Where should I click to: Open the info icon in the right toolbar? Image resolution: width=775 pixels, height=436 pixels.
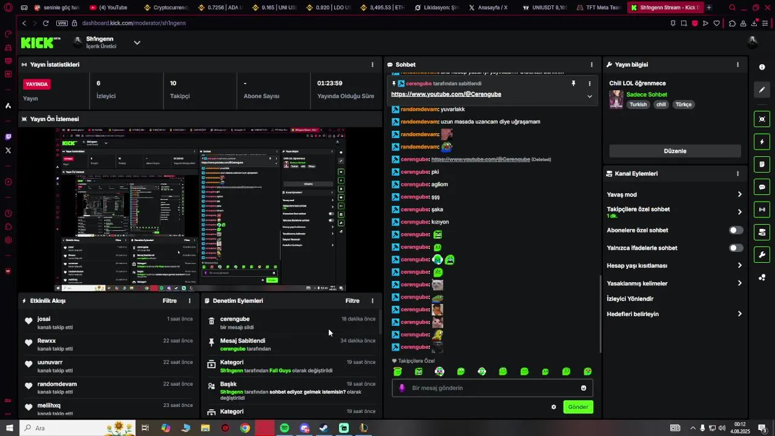[762, 67]
